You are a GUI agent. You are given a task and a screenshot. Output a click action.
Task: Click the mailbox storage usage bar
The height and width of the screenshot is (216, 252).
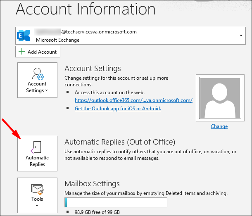point(116,202)
